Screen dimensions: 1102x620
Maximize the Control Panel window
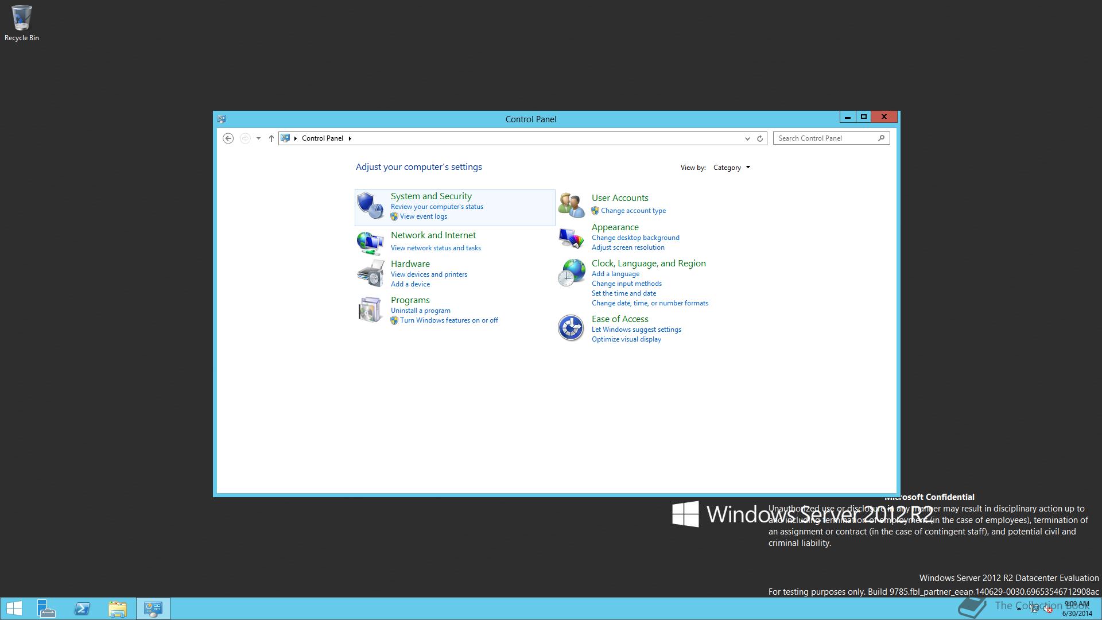tap(863, 117)
